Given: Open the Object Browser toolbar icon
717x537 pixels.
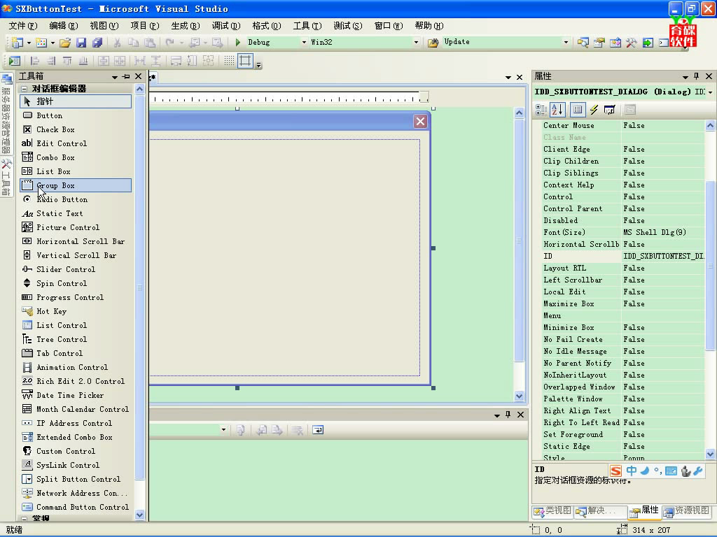Looking at the screenshot, I should [x=615, y=43].
